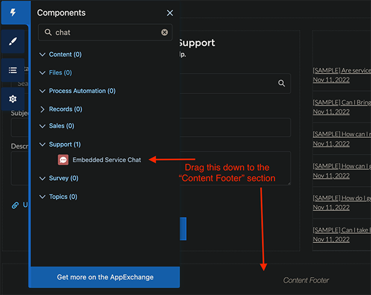The image size is (371, 295).
Task: Focus the Components search field
Action: (105, 32)
